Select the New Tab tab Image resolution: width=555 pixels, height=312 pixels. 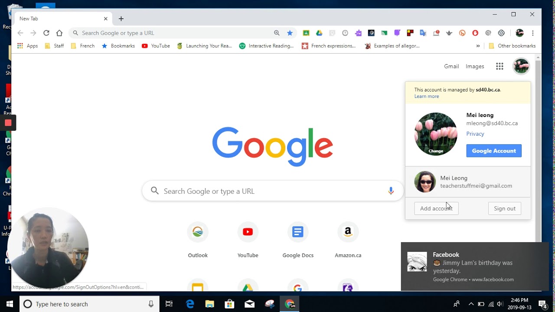pyautogui.click(x=63, y=19)
